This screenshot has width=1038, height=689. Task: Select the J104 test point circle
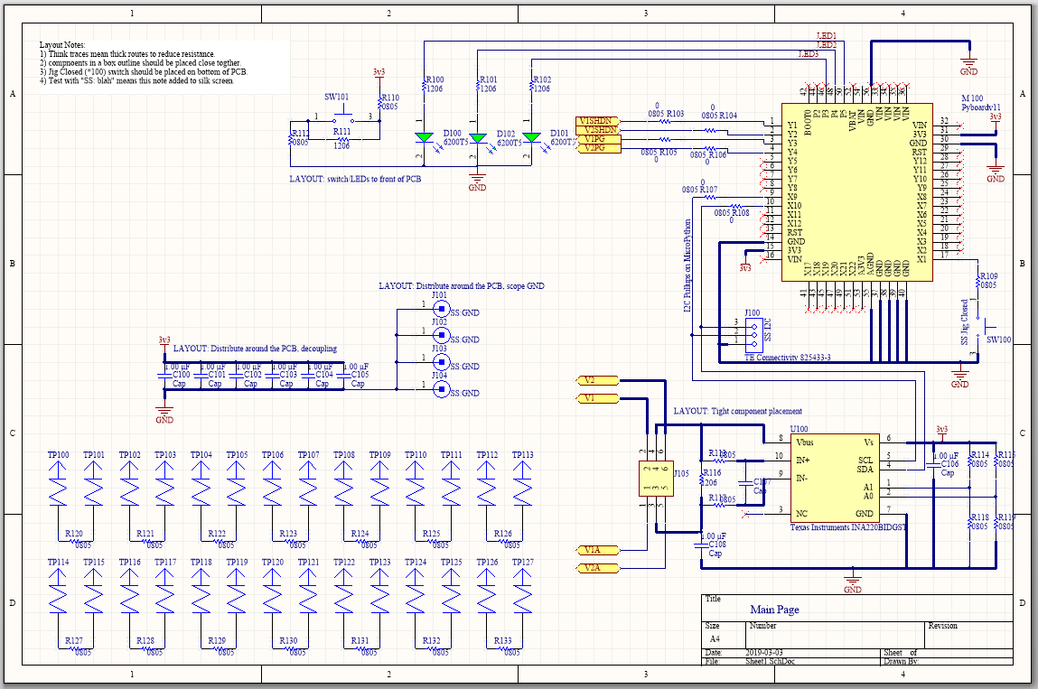coord(442,389)
